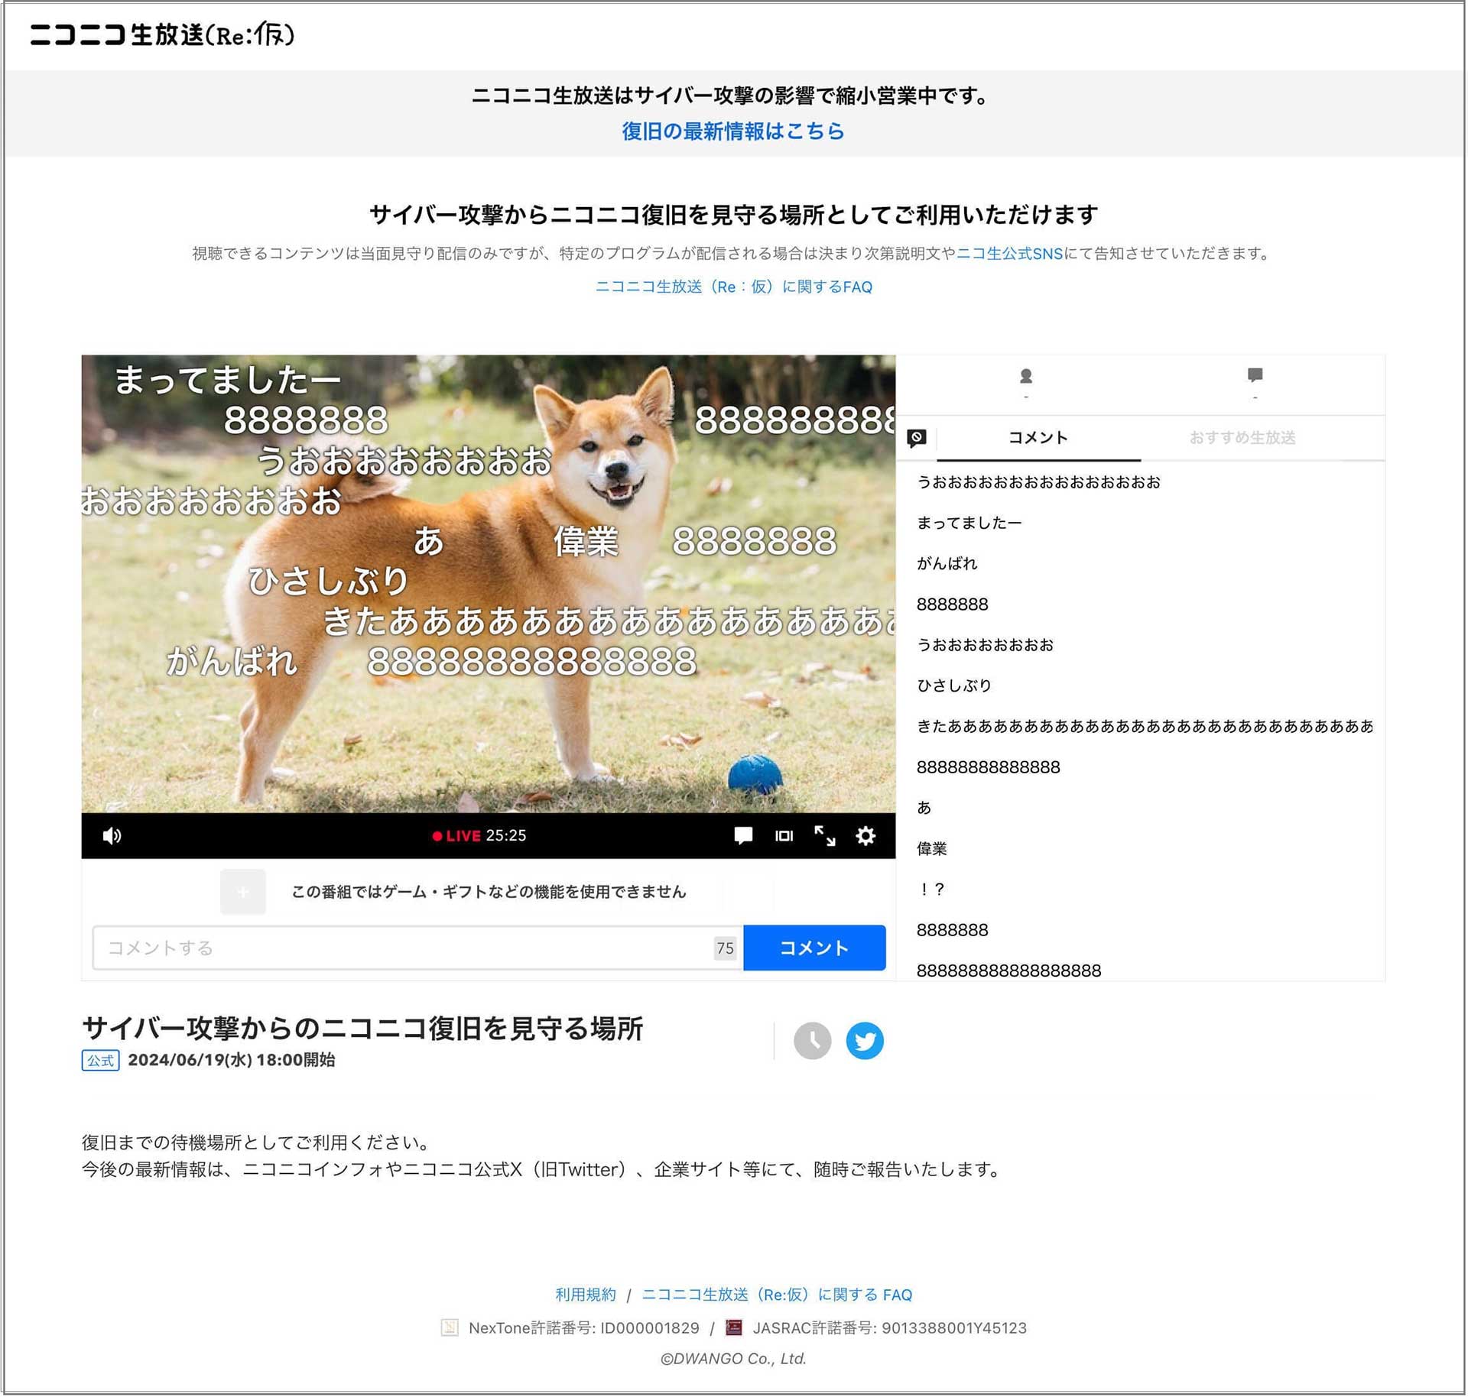Viewport: 1468px width, 1397px height.
Task: Toggle comment overlay display on the video
Action: tap(742, 835)
